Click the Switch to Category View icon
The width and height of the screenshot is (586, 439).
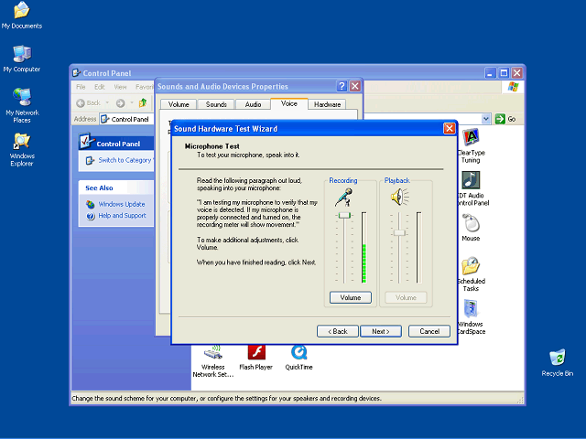pyautogui.click(x=90, y=161)
